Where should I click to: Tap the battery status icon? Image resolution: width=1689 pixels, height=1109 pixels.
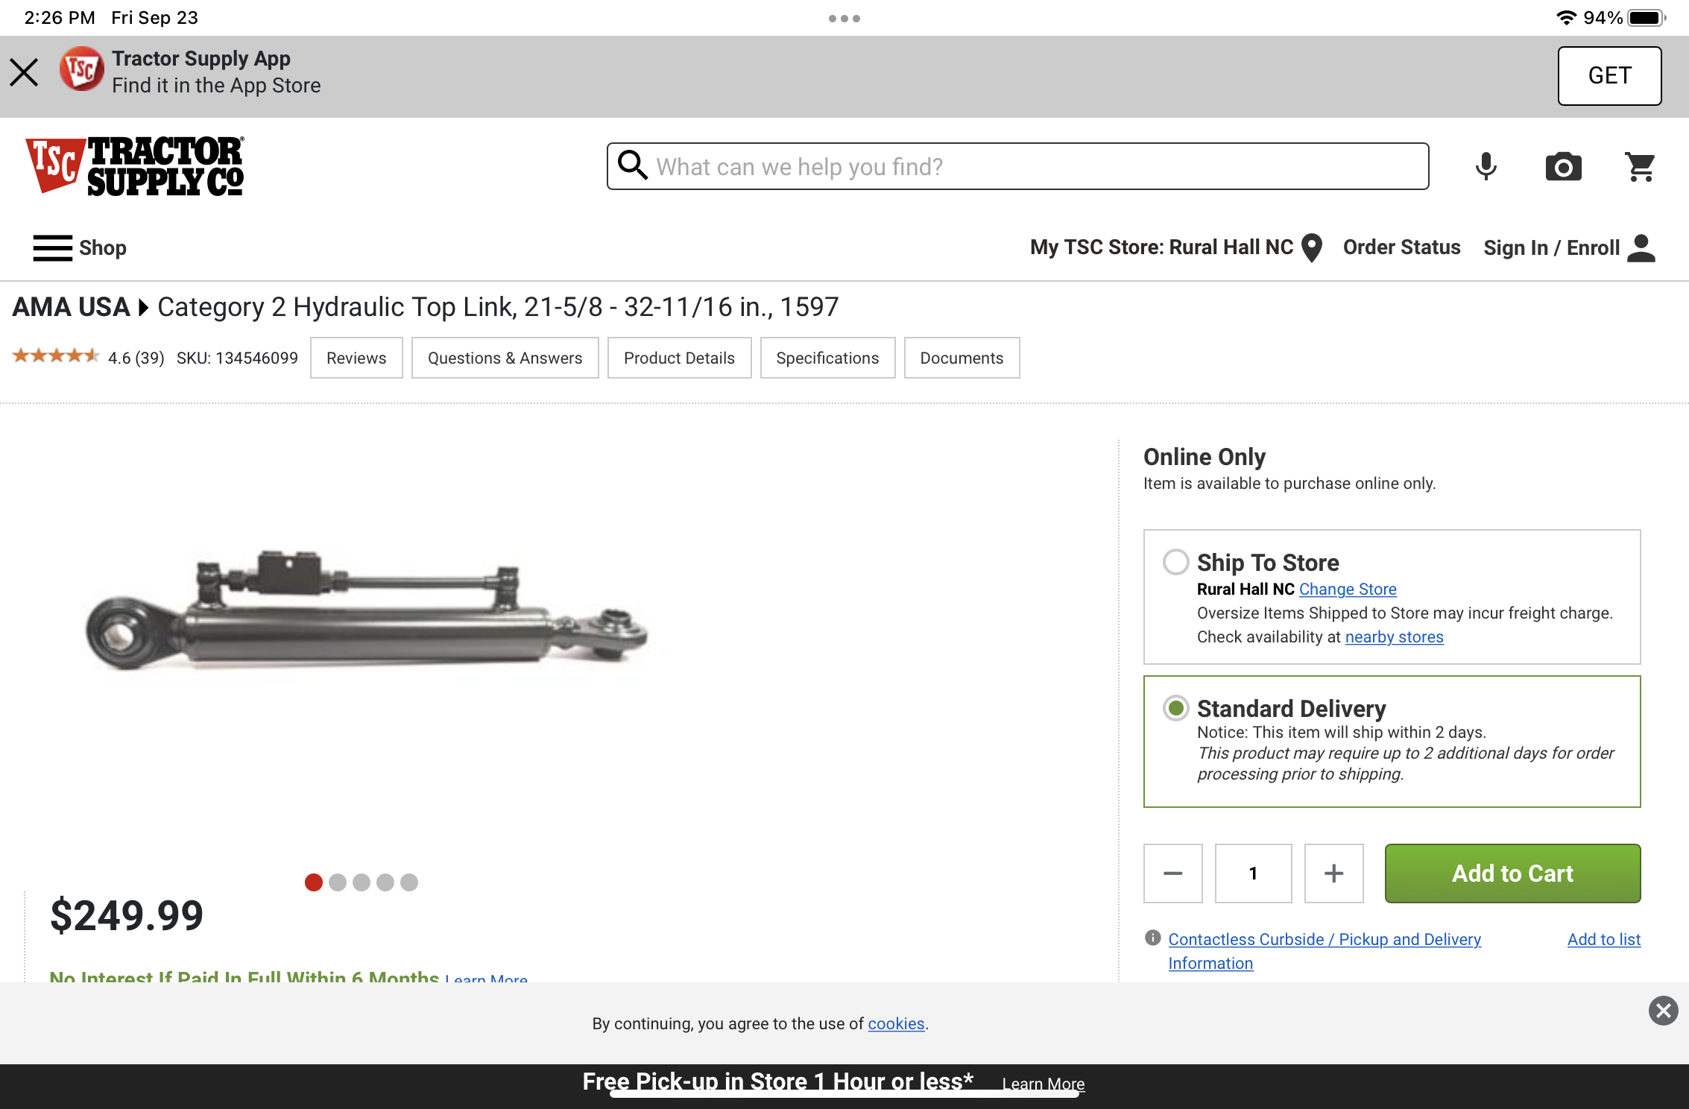(1647, 18)
